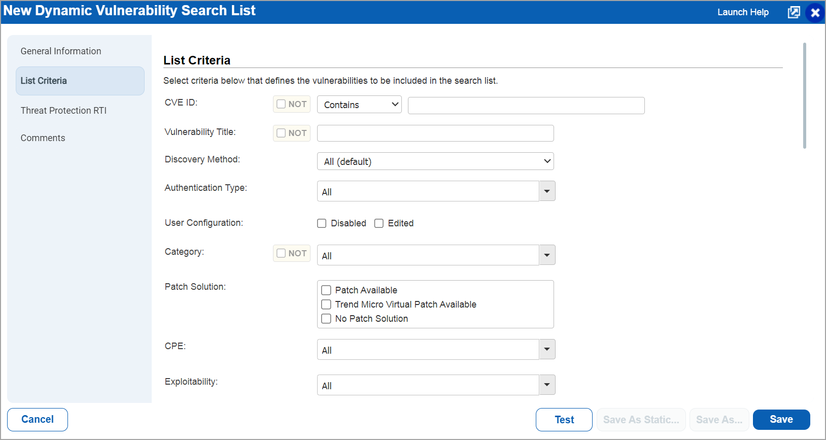The width and height of the screenshot is (826, 440).
Task: Expand Discovery Method dropdown
Action: (435, 161)
